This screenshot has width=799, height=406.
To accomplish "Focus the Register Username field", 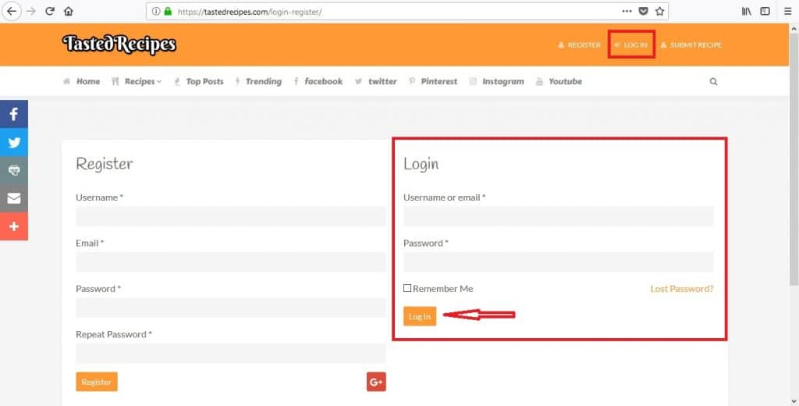I will 231,216.
